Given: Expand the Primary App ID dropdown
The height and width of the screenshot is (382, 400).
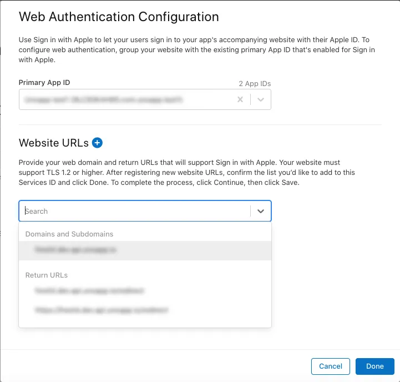Looking at the screenshot, I should (x=260, y=99).
